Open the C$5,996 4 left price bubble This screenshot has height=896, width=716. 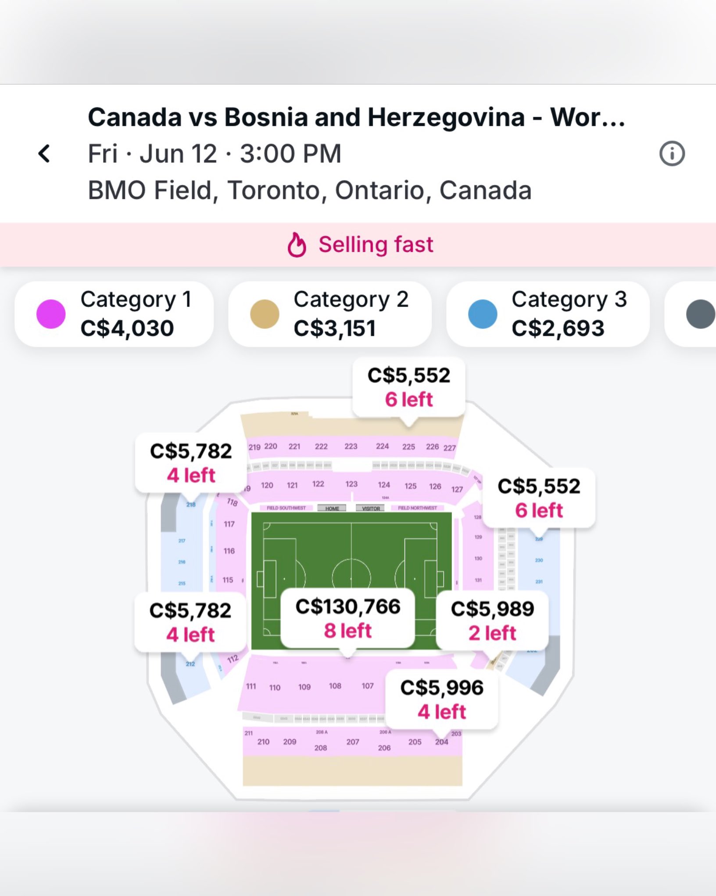[x=442, y=699]
